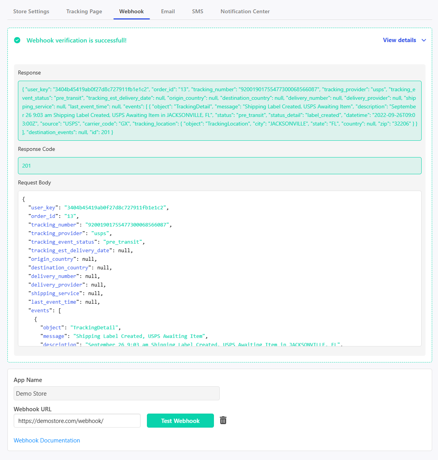Viewport: 438px width, 460px height.
Task: Click the "user_key" line in Request Body
Action: click(99, 208)
